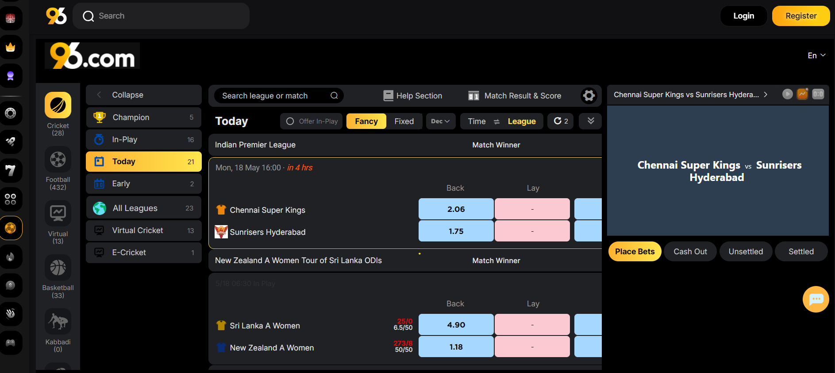Viewport: 835px width, 373px height.
Task: Back Sri Lanka A Women at 4.90
Action: [456, 325]
